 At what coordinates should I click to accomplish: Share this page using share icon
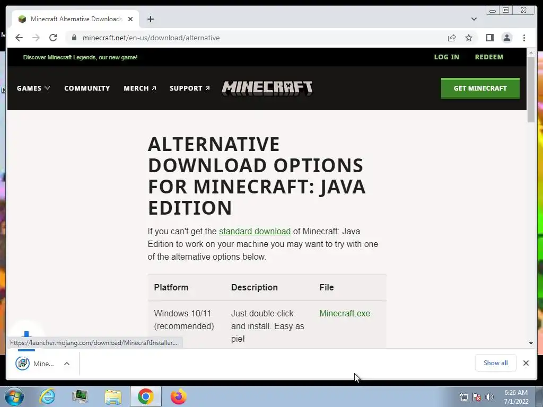point(452,38)
